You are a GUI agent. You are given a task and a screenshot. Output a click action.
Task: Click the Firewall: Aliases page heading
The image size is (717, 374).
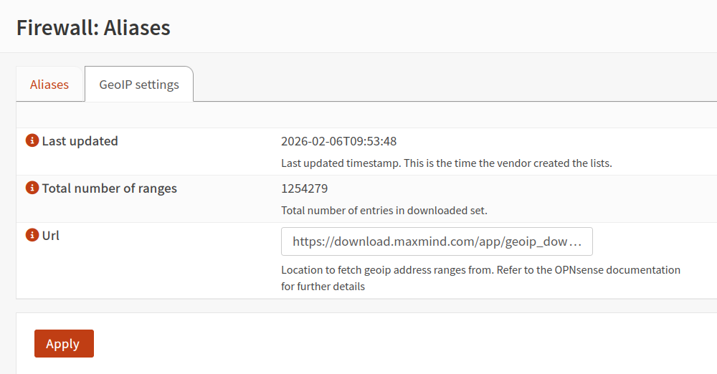click(93, 28)
